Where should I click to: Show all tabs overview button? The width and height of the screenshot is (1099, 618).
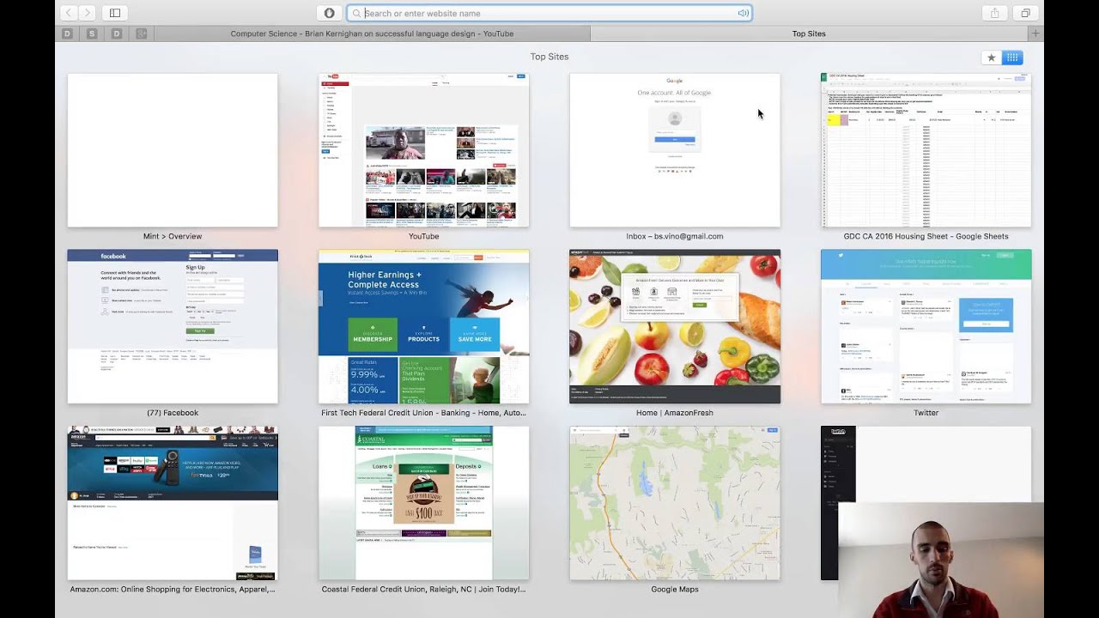[1025, 13]
